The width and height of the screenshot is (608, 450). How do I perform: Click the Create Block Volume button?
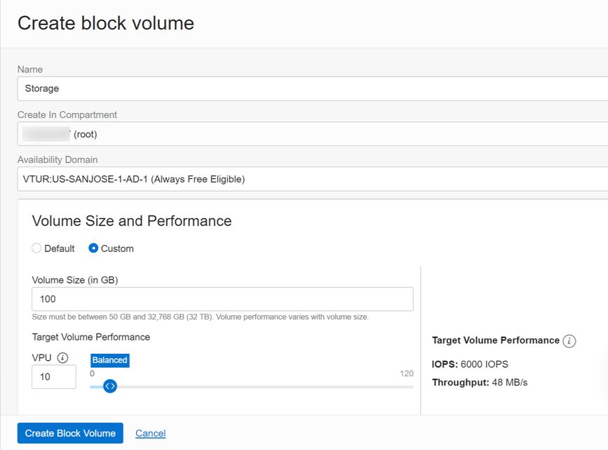click(70, 433)
